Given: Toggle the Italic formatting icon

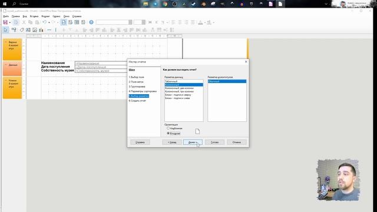Looking at the screenshot, I should pyautogui.click(x=157, y=22).
